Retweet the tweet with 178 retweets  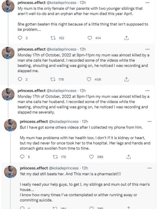tap(53, 79)
